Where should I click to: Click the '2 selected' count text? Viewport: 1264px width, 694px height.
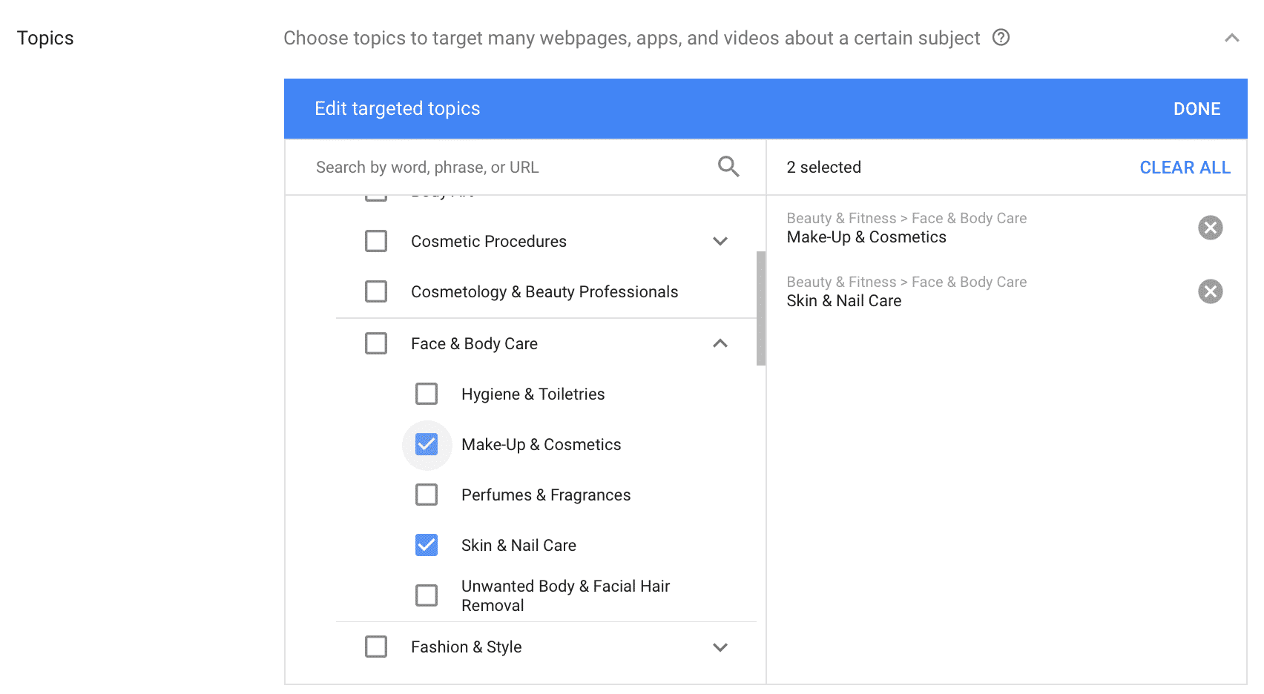coord(823,168)
